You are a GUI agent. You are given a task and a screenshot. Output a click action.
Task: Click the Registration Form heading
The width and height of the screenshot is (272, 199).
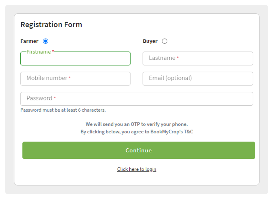coord(51,25)
